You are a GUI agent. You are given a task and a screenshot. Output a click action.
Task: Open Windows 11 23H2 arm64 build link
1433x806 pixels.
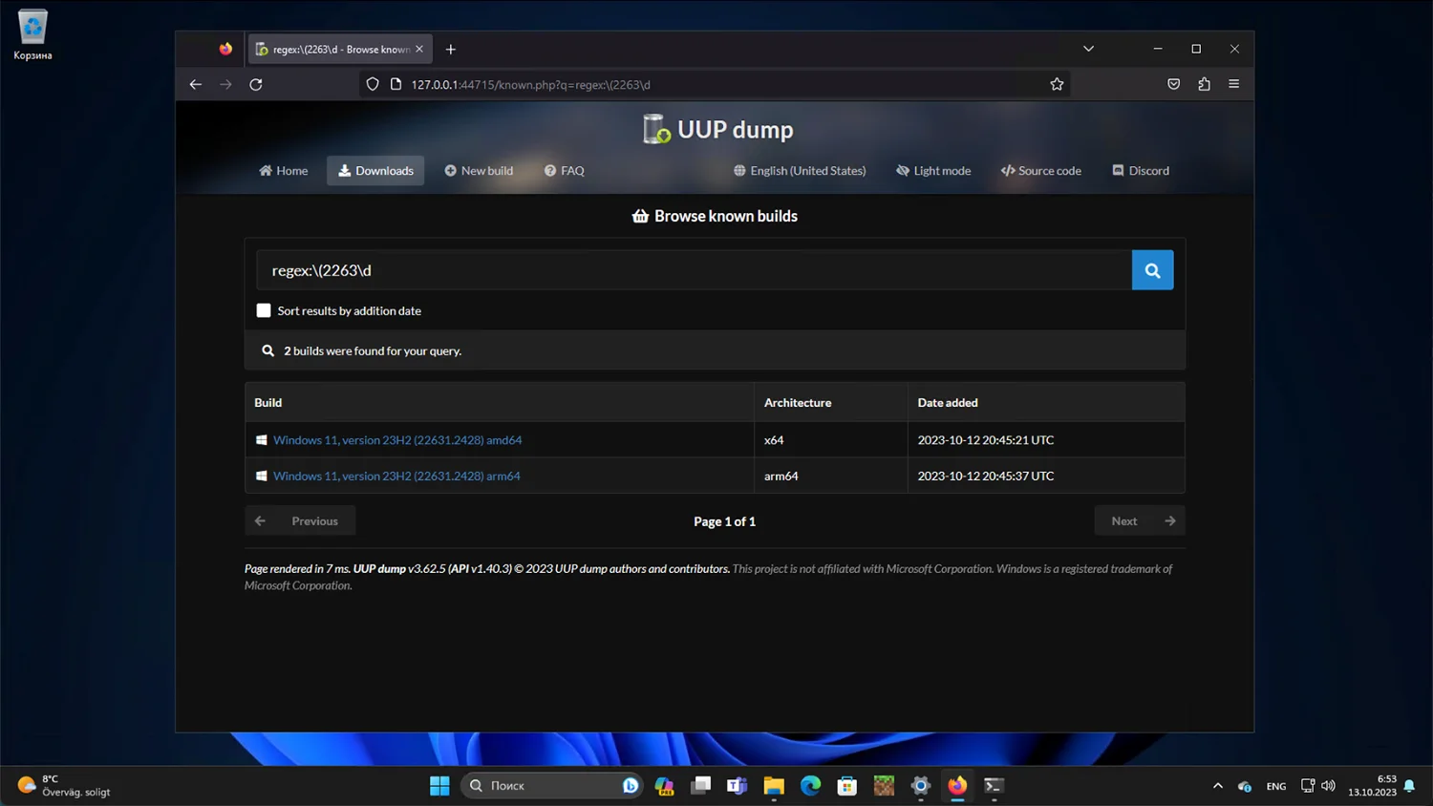(396, 476)
